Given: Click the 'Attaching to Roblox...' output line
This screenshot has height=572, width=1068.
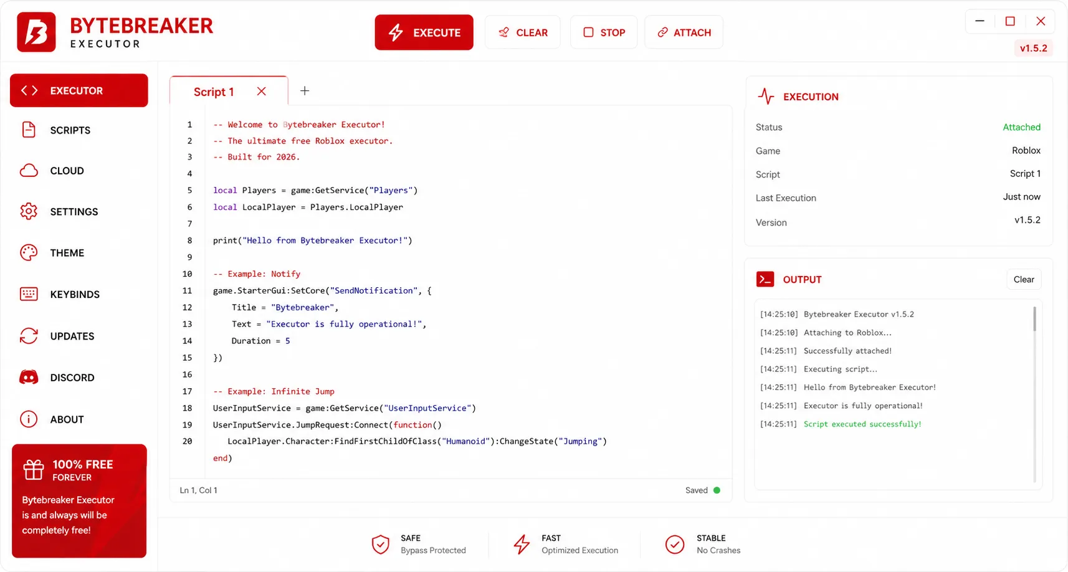Looking at the screenshot, I should click(x=847, y=333).
